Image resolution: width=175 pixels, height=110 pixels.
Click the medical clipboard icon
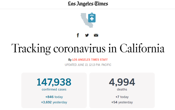(x=92, y=17)
